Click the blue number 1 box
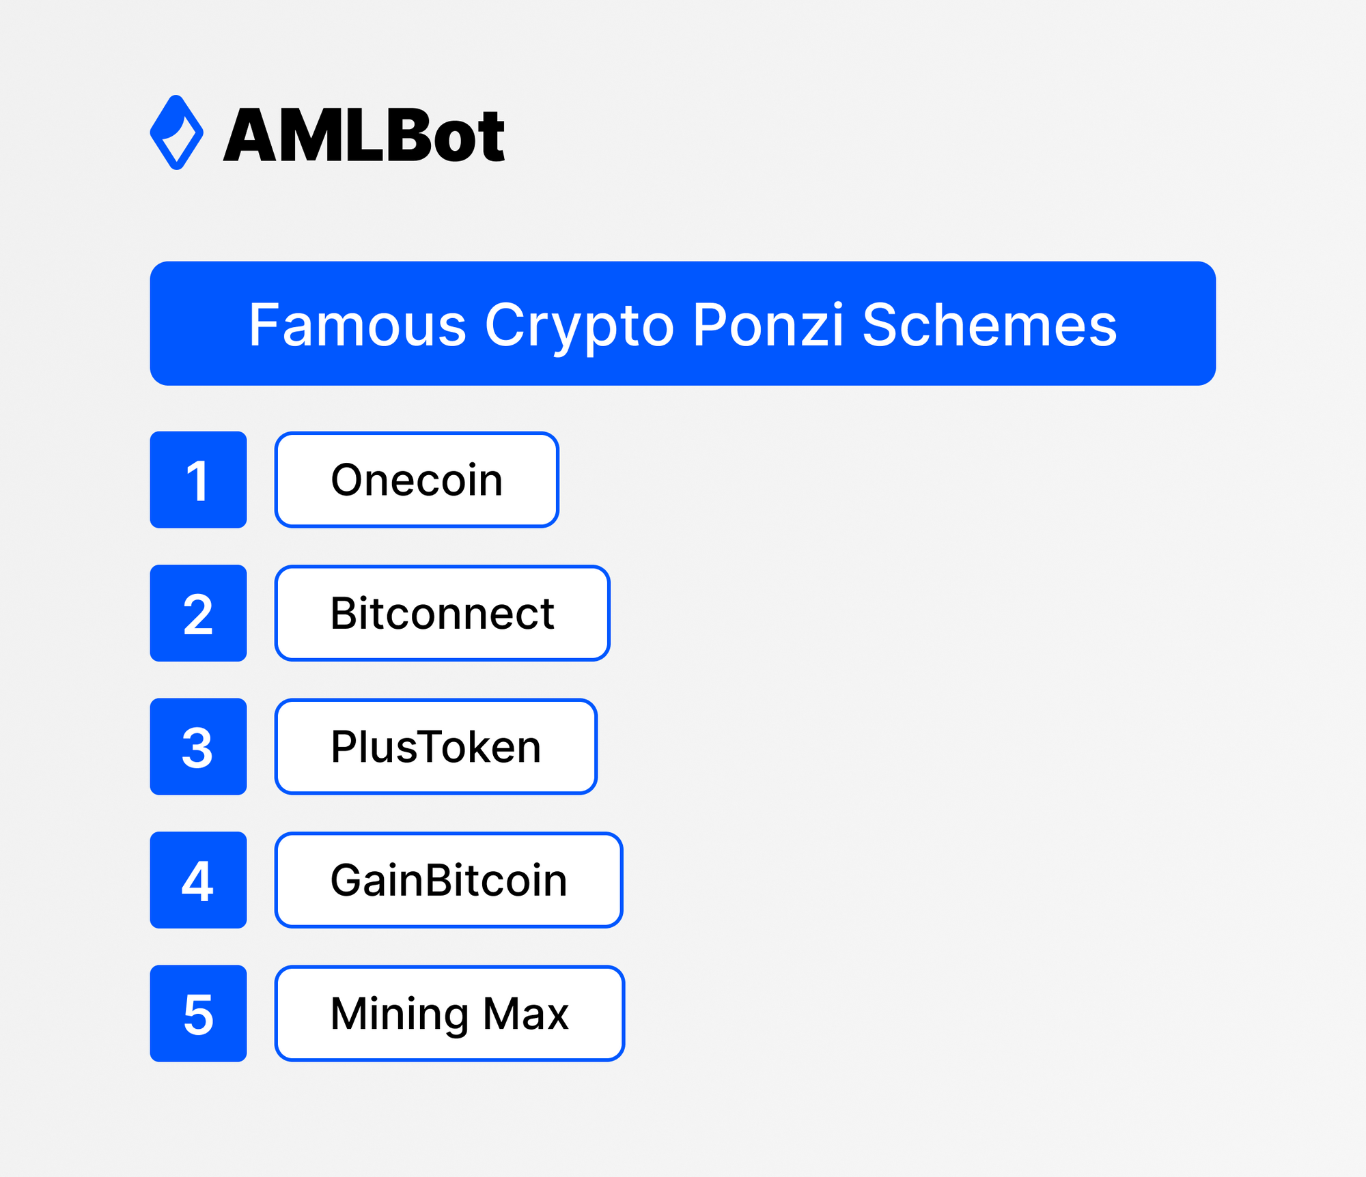 pos(198,479)
